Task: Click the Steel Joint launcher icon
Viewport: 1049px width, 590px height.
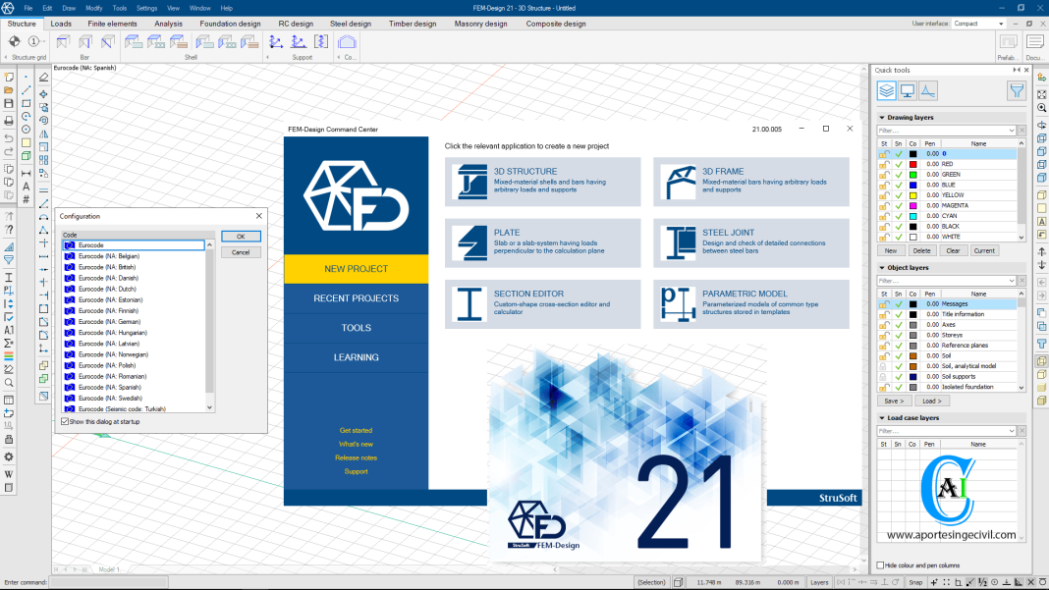Action: (x=676, y=241)
